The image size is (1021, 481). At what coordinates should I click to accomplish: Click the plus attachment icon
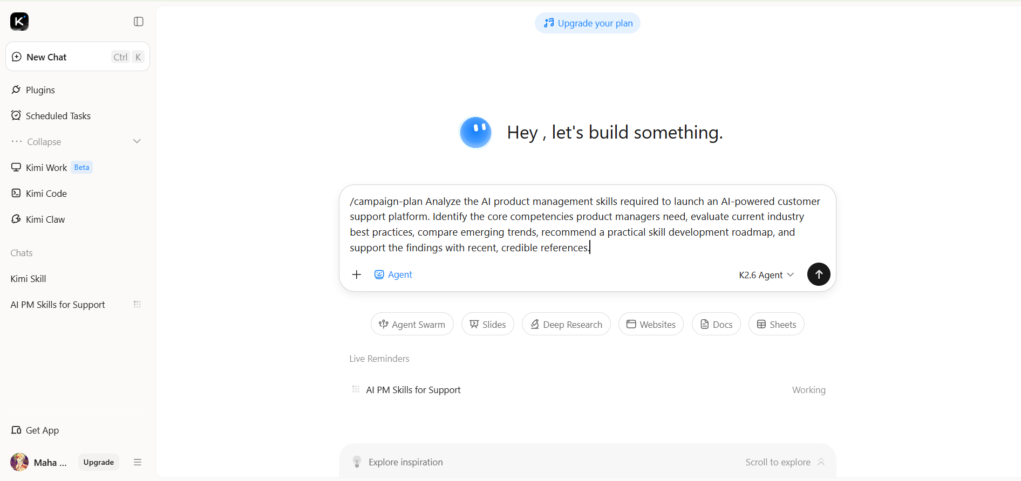357,274
